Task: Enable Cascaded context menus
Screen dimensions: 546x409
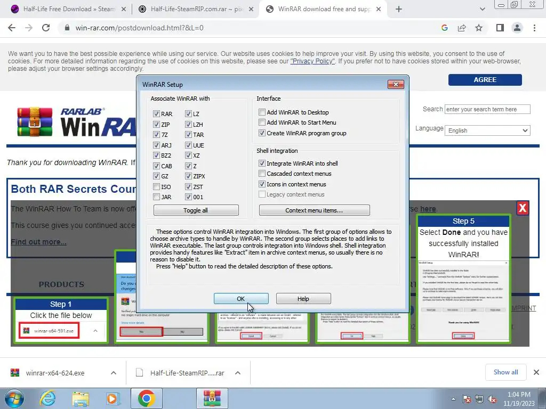Action: point(262,174)
